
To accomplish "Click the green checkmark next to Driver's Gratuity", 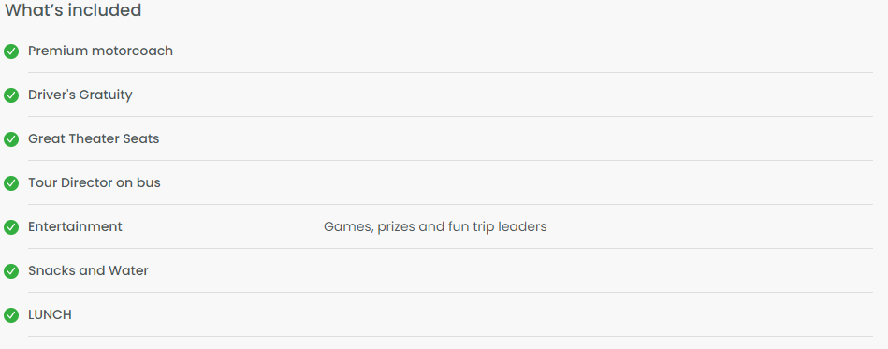I will coord(11,95).
